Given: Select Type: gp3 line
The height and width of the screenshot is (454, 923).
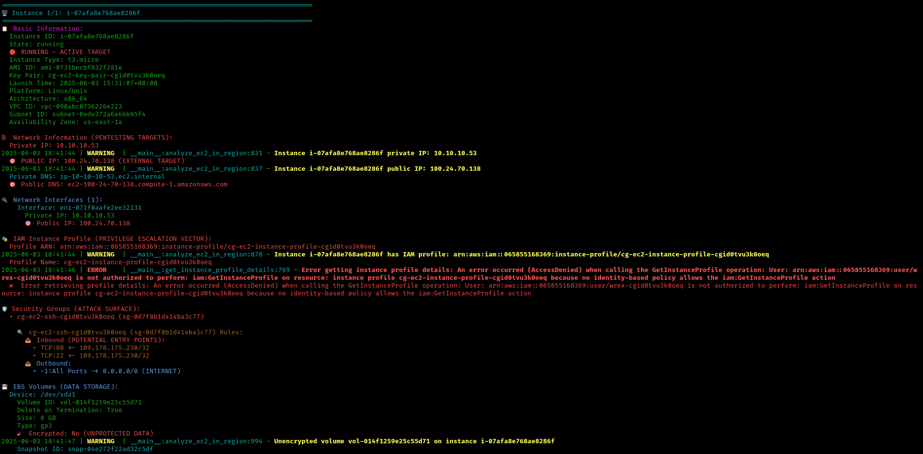Looking at the screenshot, I should tap(35, 426).
